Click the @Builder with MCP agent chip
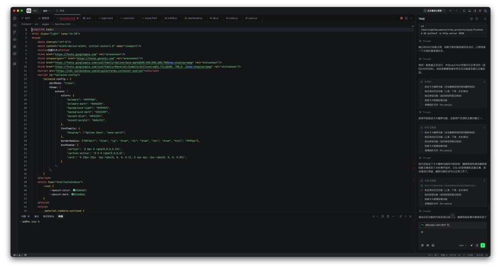Image resolution: width=501 pixels, height=271 pixels. pyautogui.click(x=435, y=225)
